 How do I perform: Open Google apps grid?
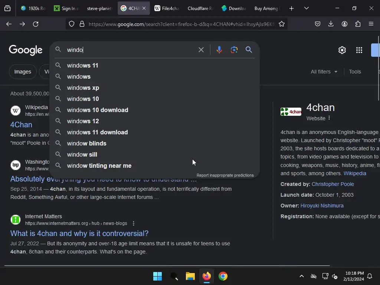tap(359, 50)
